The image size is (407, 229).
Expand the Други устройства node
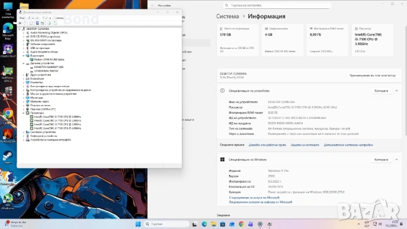[x=24, y=75]
